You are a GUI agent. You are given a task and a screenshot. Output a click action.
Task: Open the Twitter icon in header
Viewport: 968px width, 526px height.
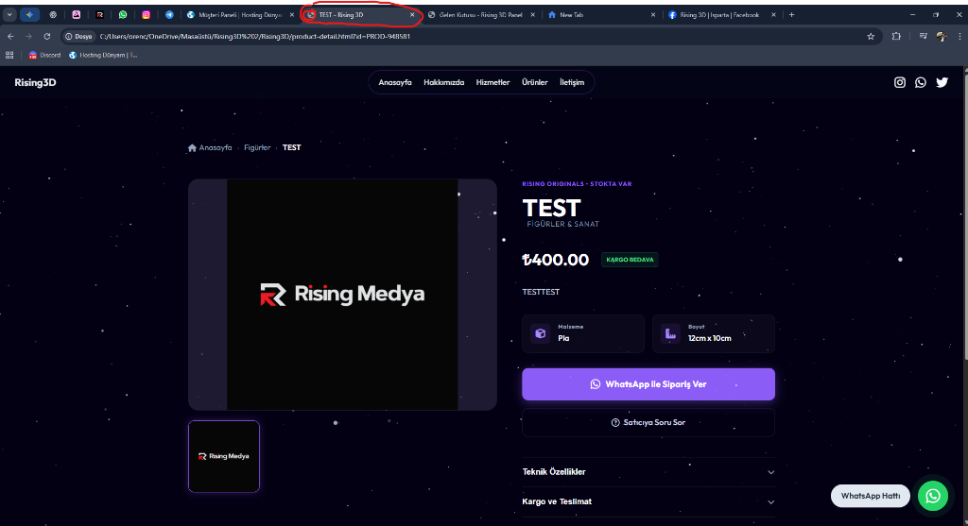click(x=942, y=82)
